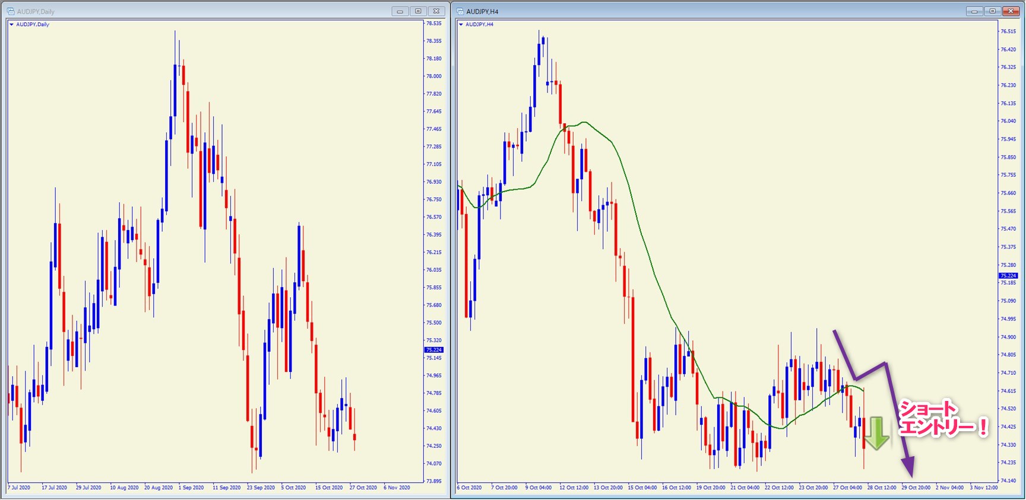Image resolution: width=1026 pixels, height=500 pixels.
Task: Restore the AUDJPY,Daily chart window
Action: coord(418,11)
